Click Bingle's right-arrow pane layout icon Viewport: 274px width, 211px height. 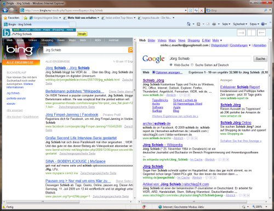[x=242, y=33]
